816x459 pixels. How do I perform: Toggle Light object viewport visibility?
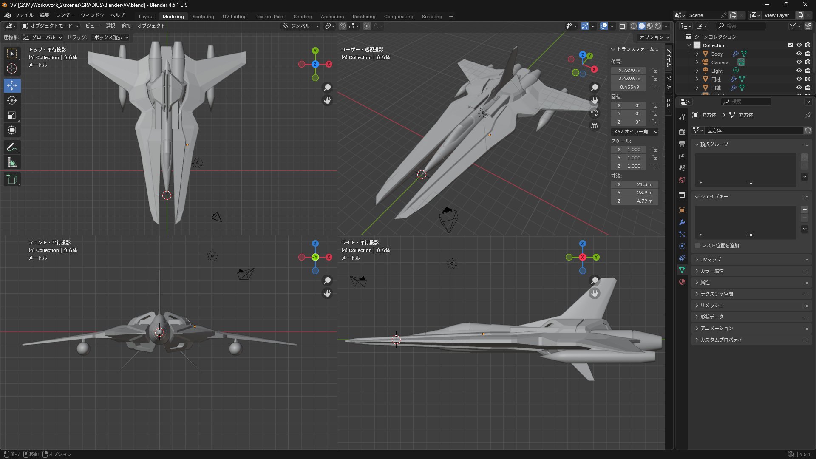[x=799, y=71]
